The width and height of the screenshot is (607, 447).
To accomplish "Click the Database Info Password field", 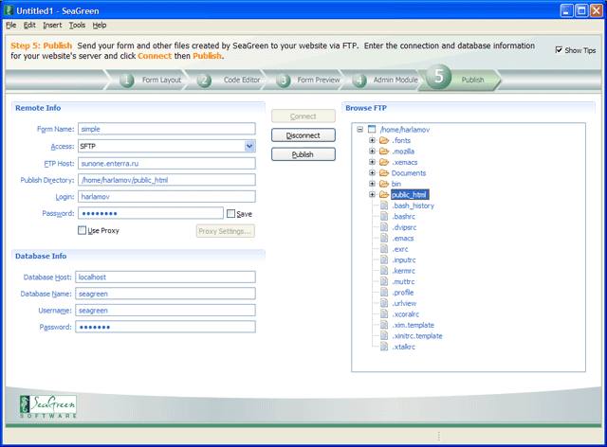I will [x=165, y=327].
